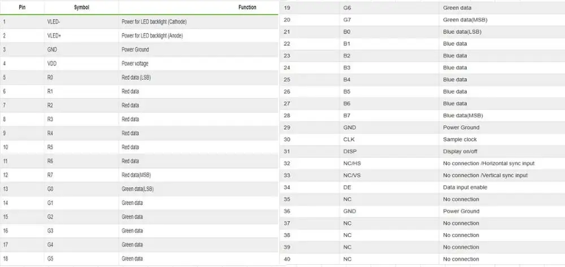Select the CLK symbol cell

pos(349,139)
